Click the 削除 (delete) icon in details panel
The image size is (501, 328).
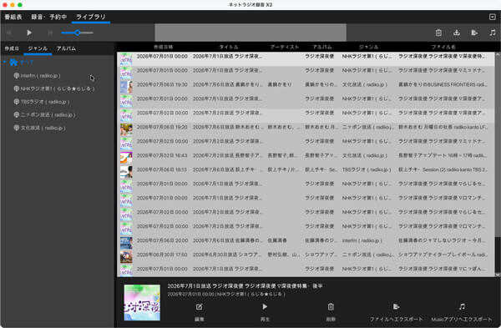pos(331,306)
